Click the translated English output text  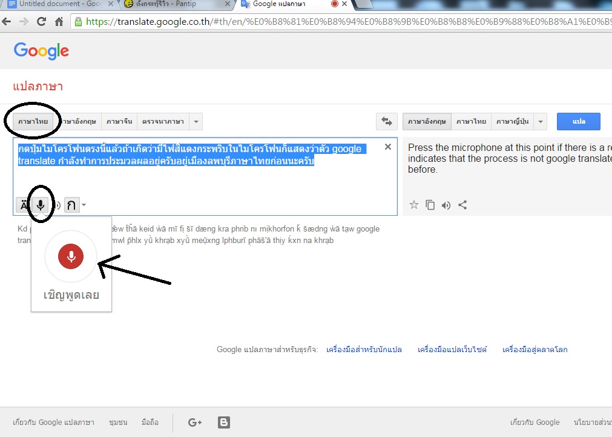[x=510, y=158]
